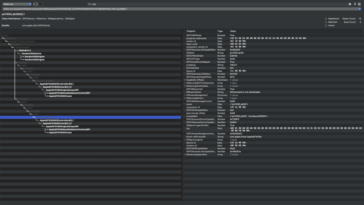Sort by the Value column header
Image resolution: width=364 pixels, height=205 pixels.
pyautogui.click(x=296, y=31)
